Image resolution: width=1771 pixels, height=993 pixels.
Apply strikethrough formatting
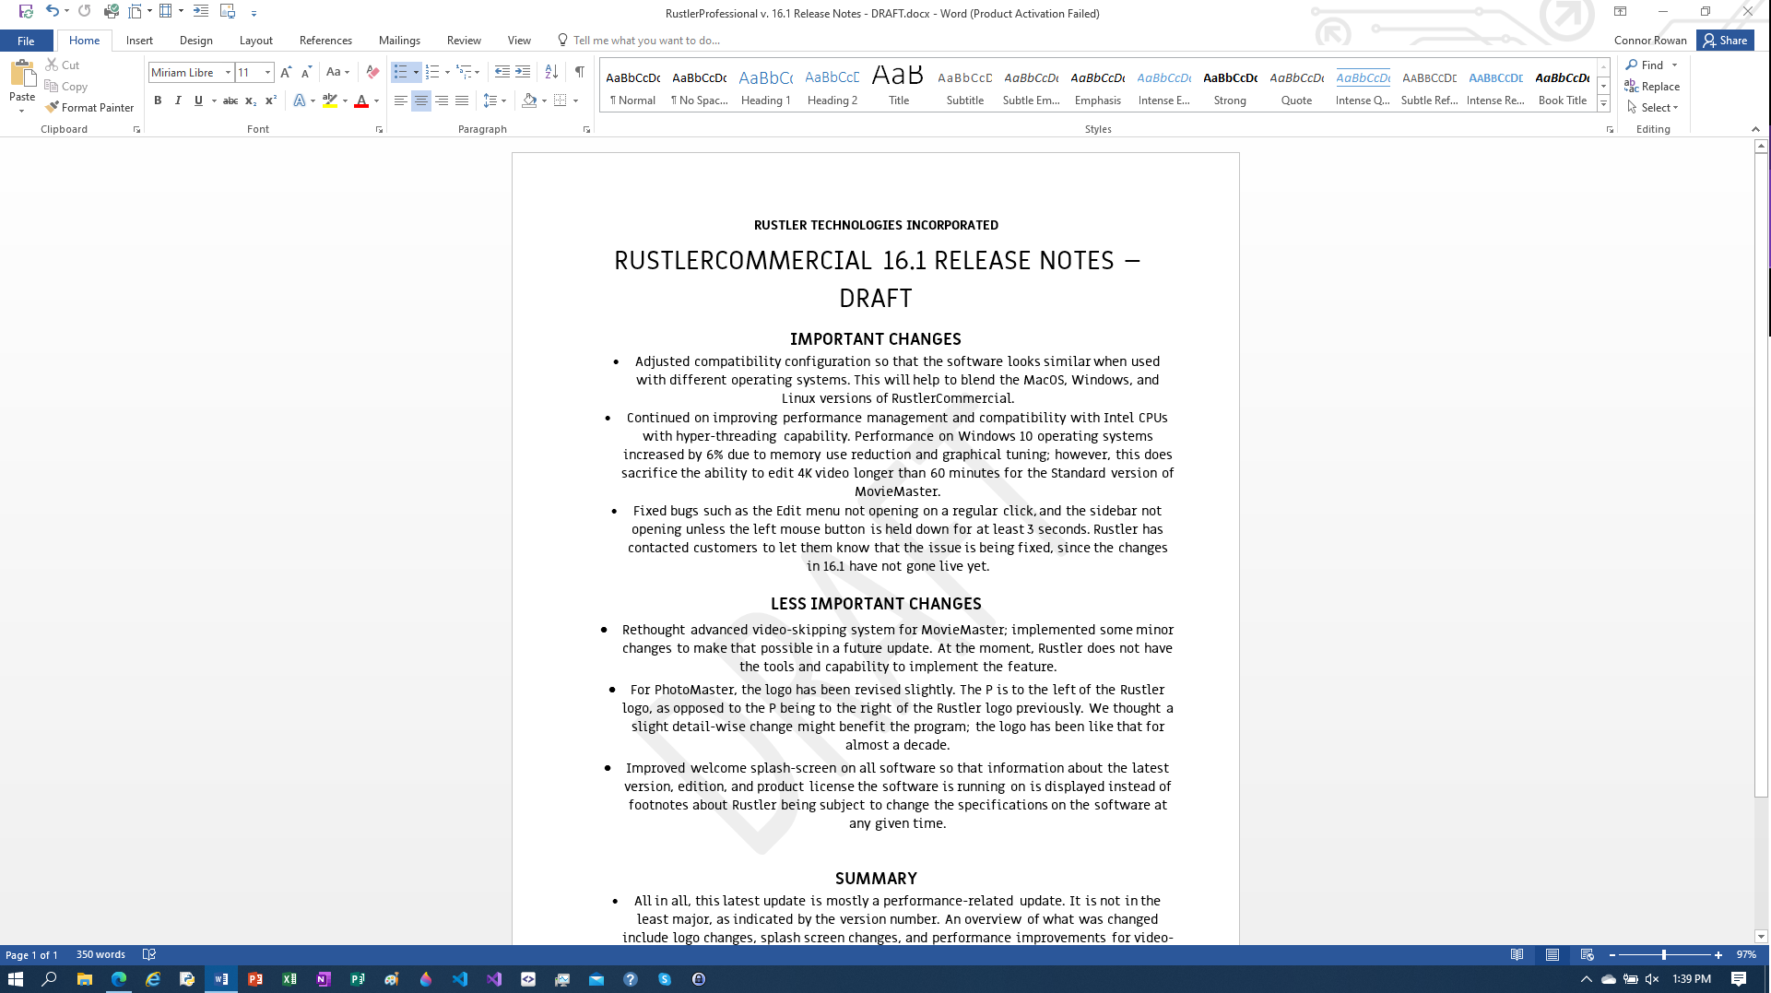tap(230, 100)
